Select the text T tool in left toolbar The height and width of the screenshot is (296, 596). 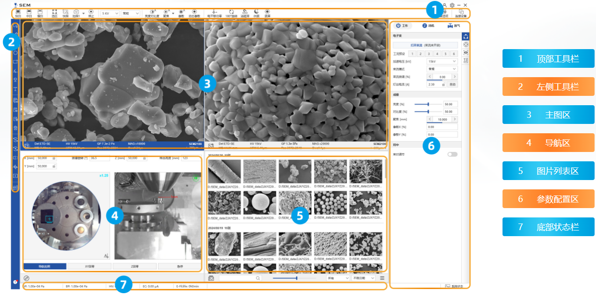[x=15, y=89]
